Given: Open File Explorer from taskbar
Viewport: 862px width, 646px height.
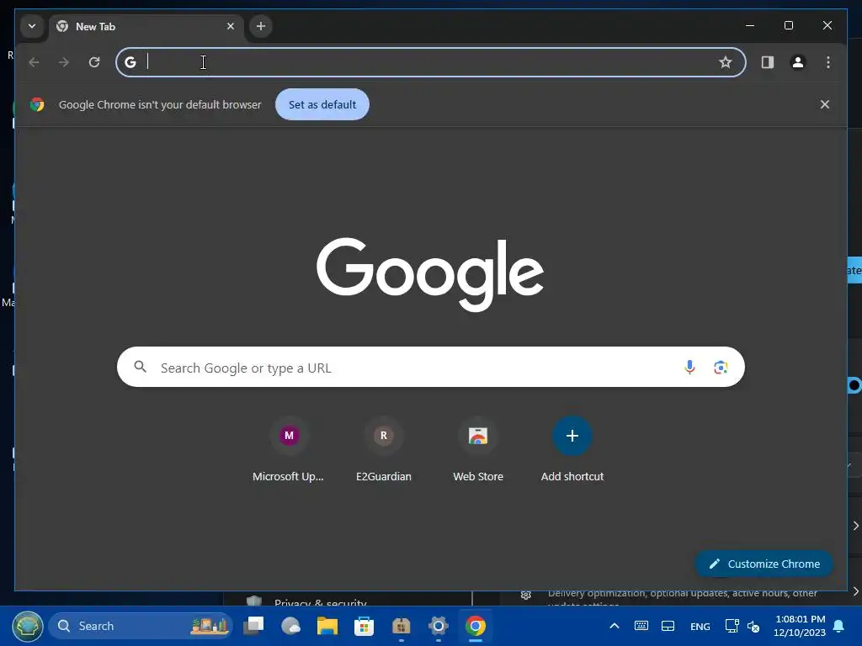Looking at the screenshot, I should click(327, 626).
